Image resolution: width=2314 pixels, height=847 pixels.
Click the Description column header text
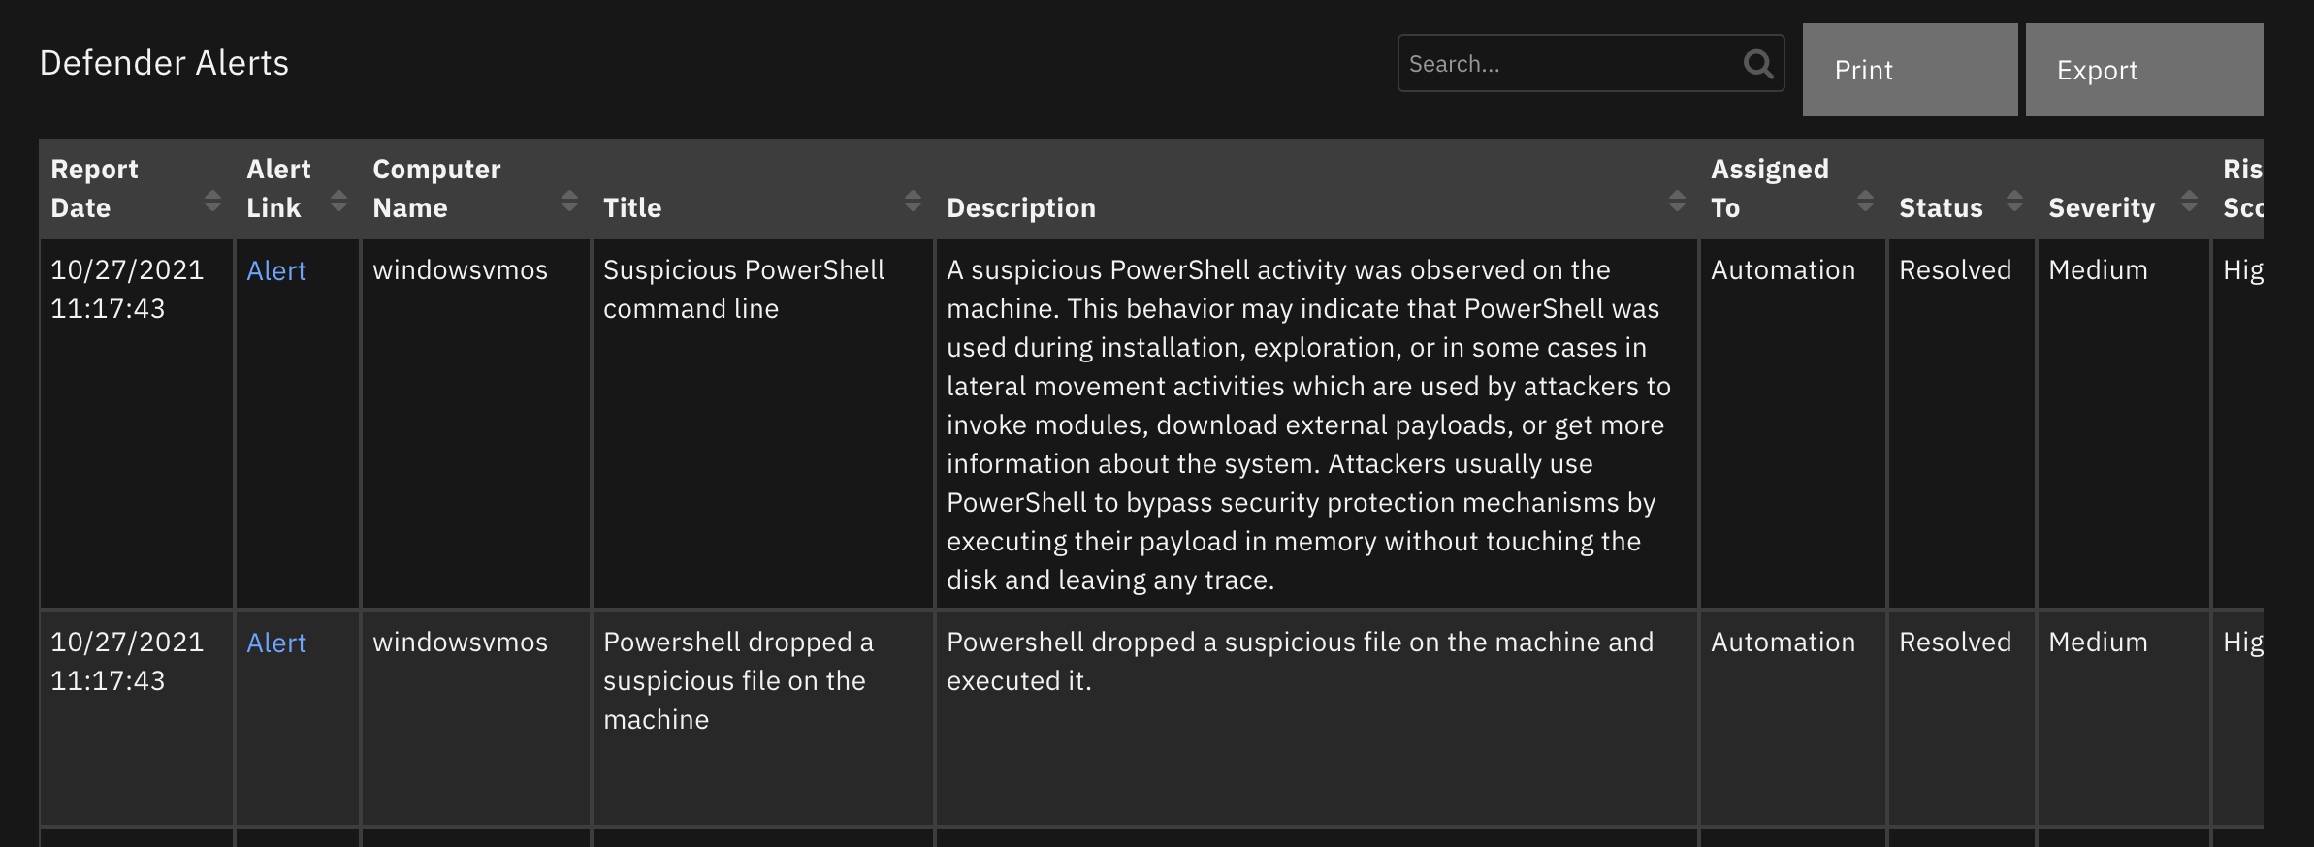tap(1021, 207)
